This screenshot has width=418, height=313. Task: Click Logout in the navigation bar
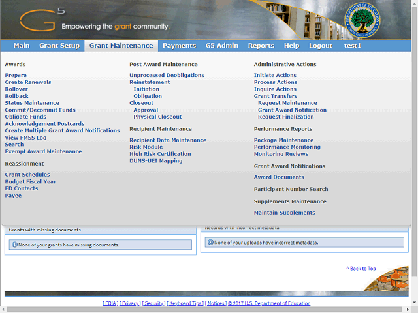(321, 46)
